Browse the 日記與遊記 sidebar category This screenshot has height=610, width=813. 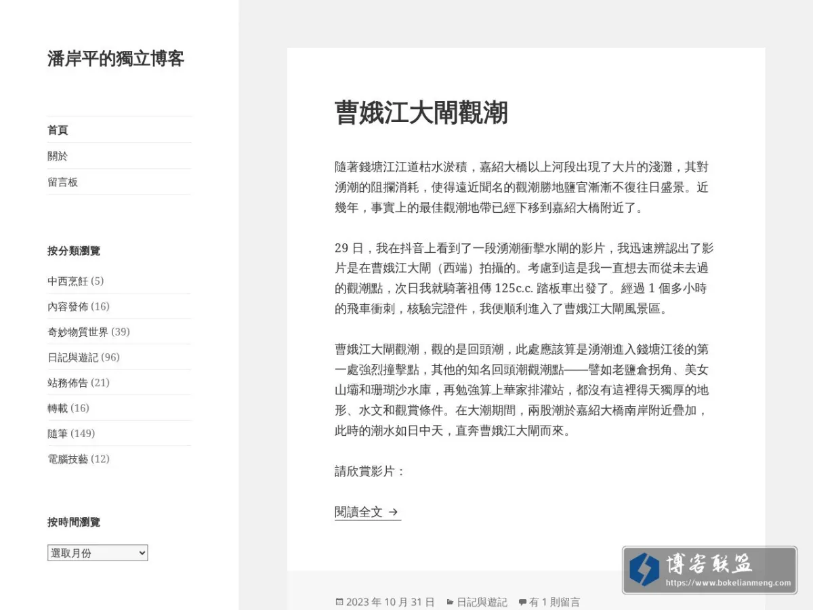(x=72, y=357)
